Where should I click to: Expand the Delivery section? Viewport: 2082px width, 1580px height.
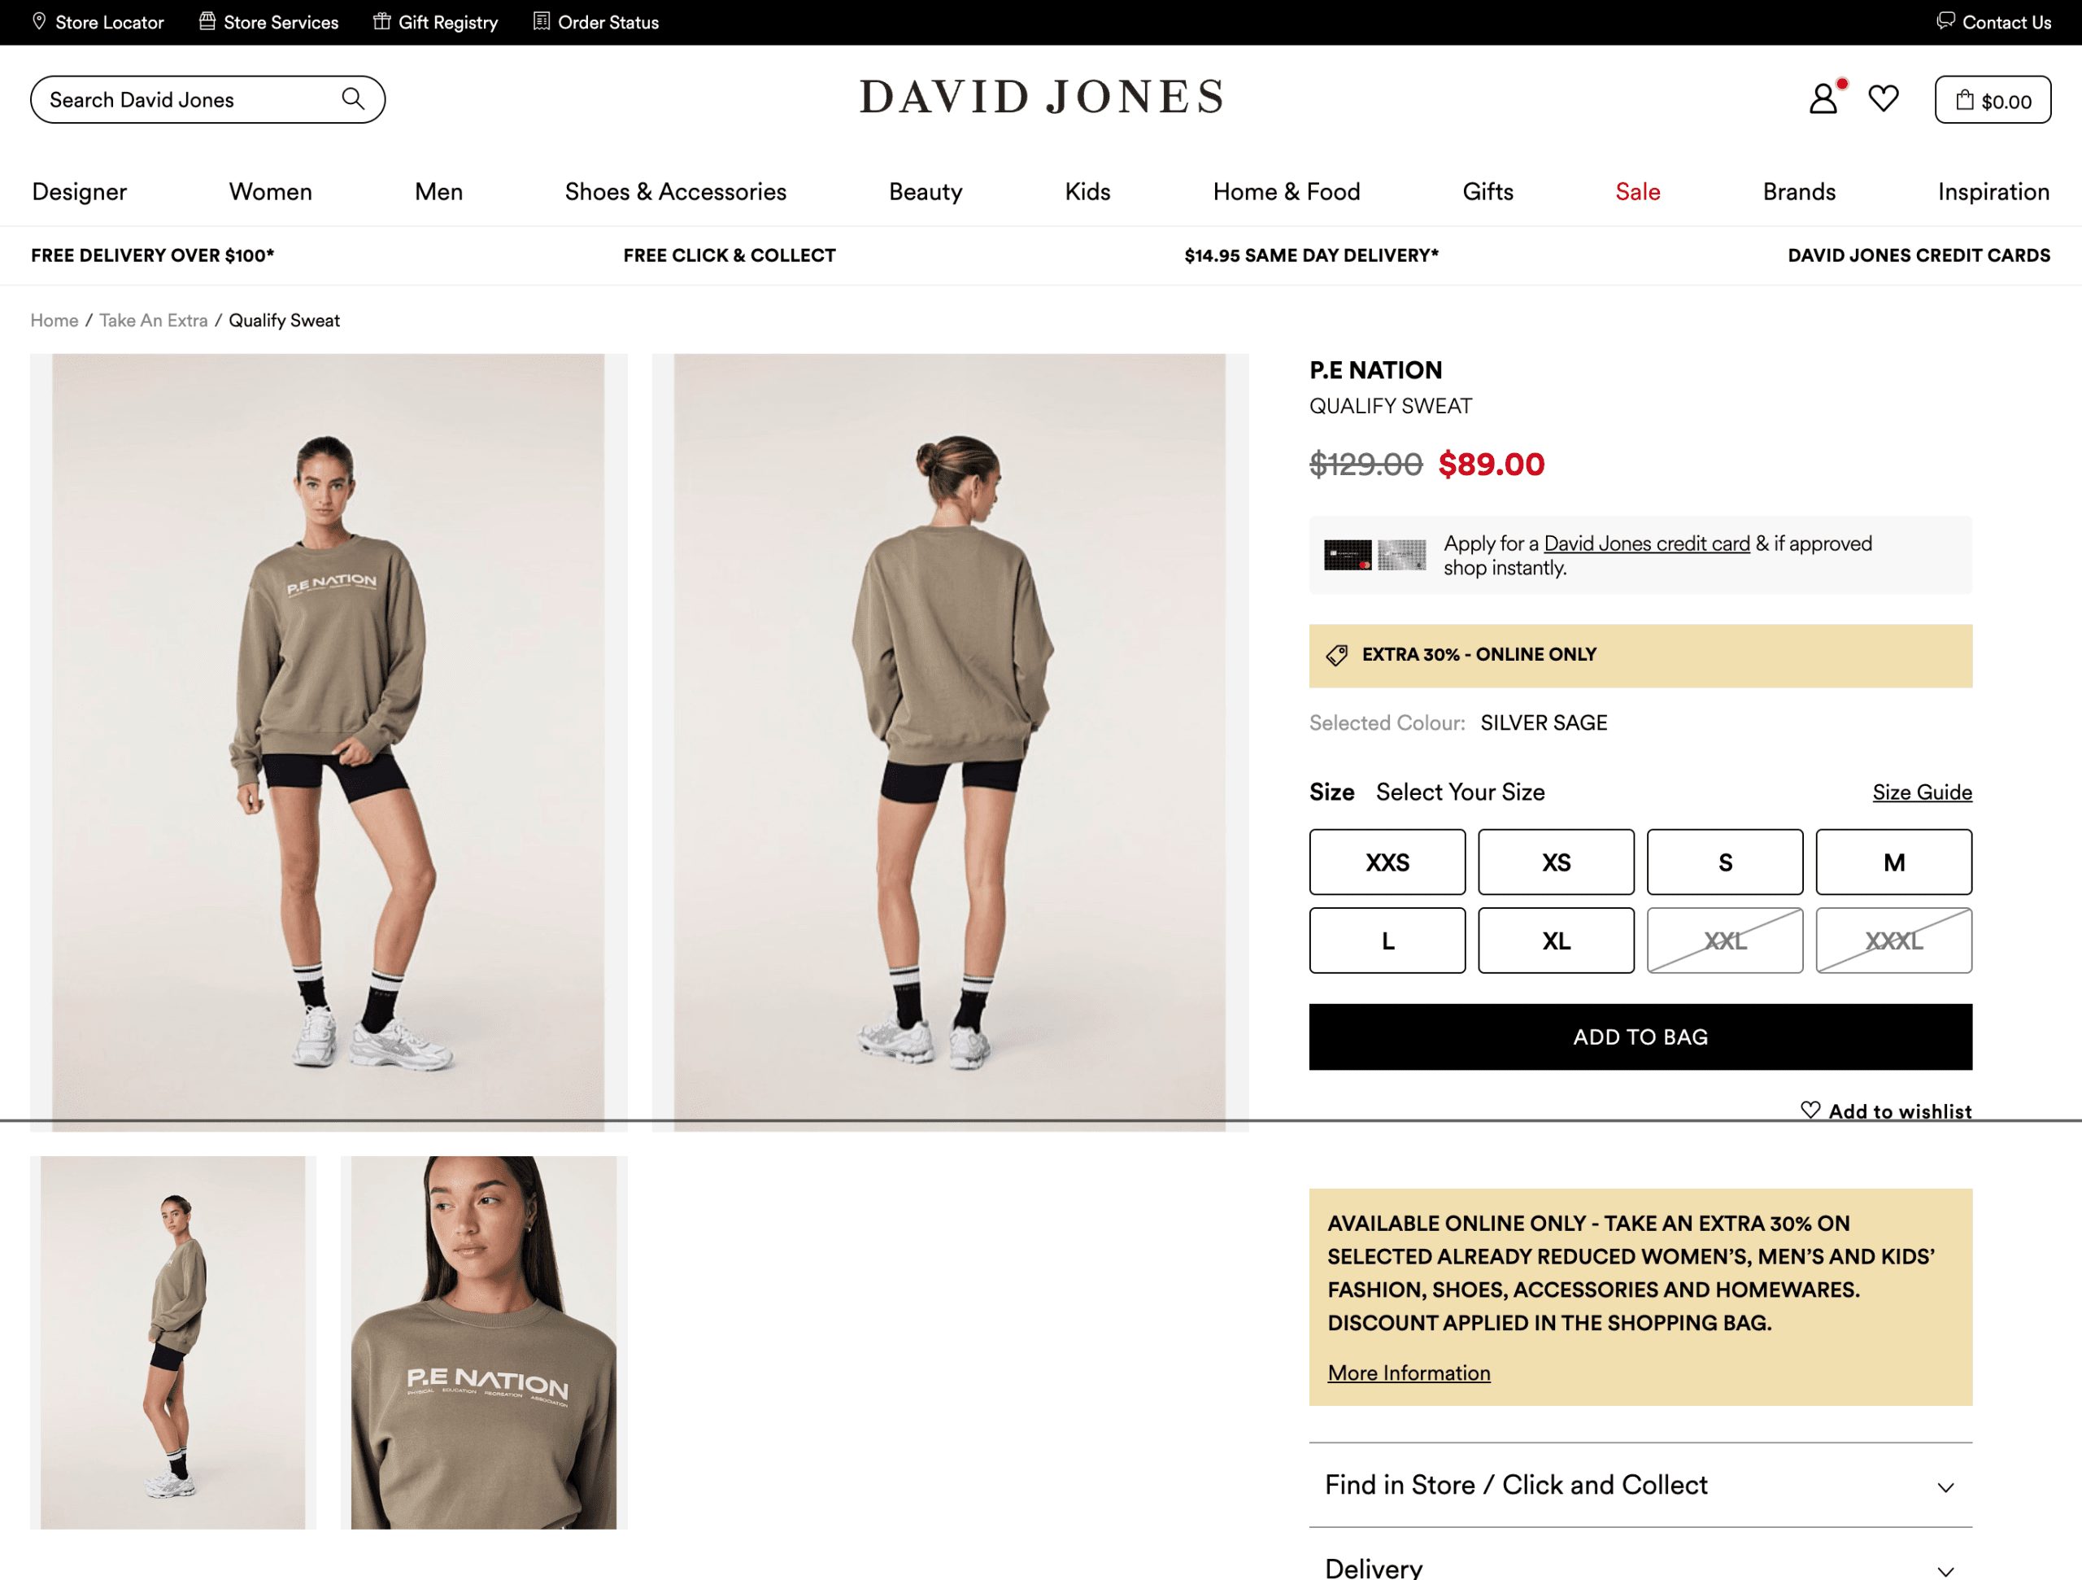1640,1560
